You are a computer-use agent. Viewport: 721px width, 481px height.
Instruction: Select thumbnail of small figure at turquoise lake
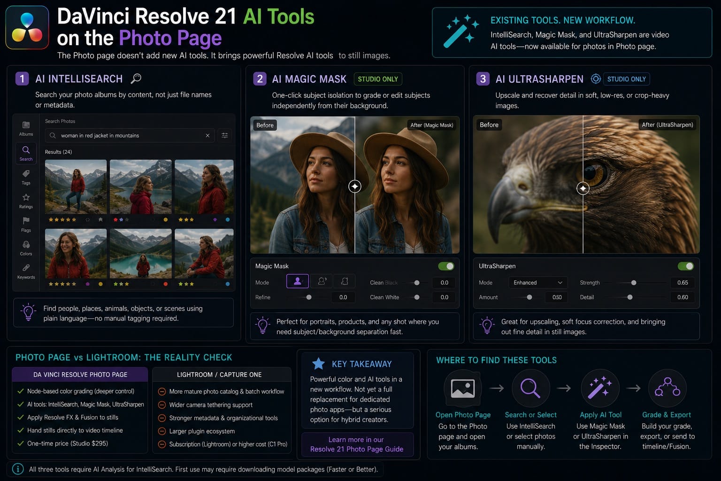tap(140, 254)
